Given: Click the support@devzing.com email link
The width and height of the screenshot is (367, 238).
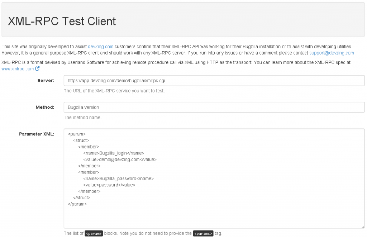Looking at the screenshot, I should (x=331, y=53).
